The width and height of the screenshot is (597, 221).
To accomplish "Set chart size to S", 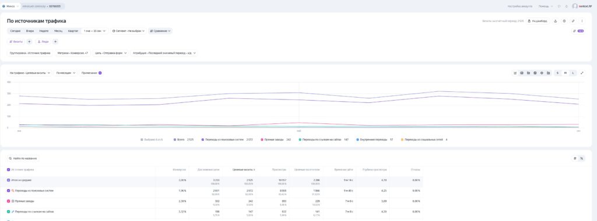I will tap(558, 73).
